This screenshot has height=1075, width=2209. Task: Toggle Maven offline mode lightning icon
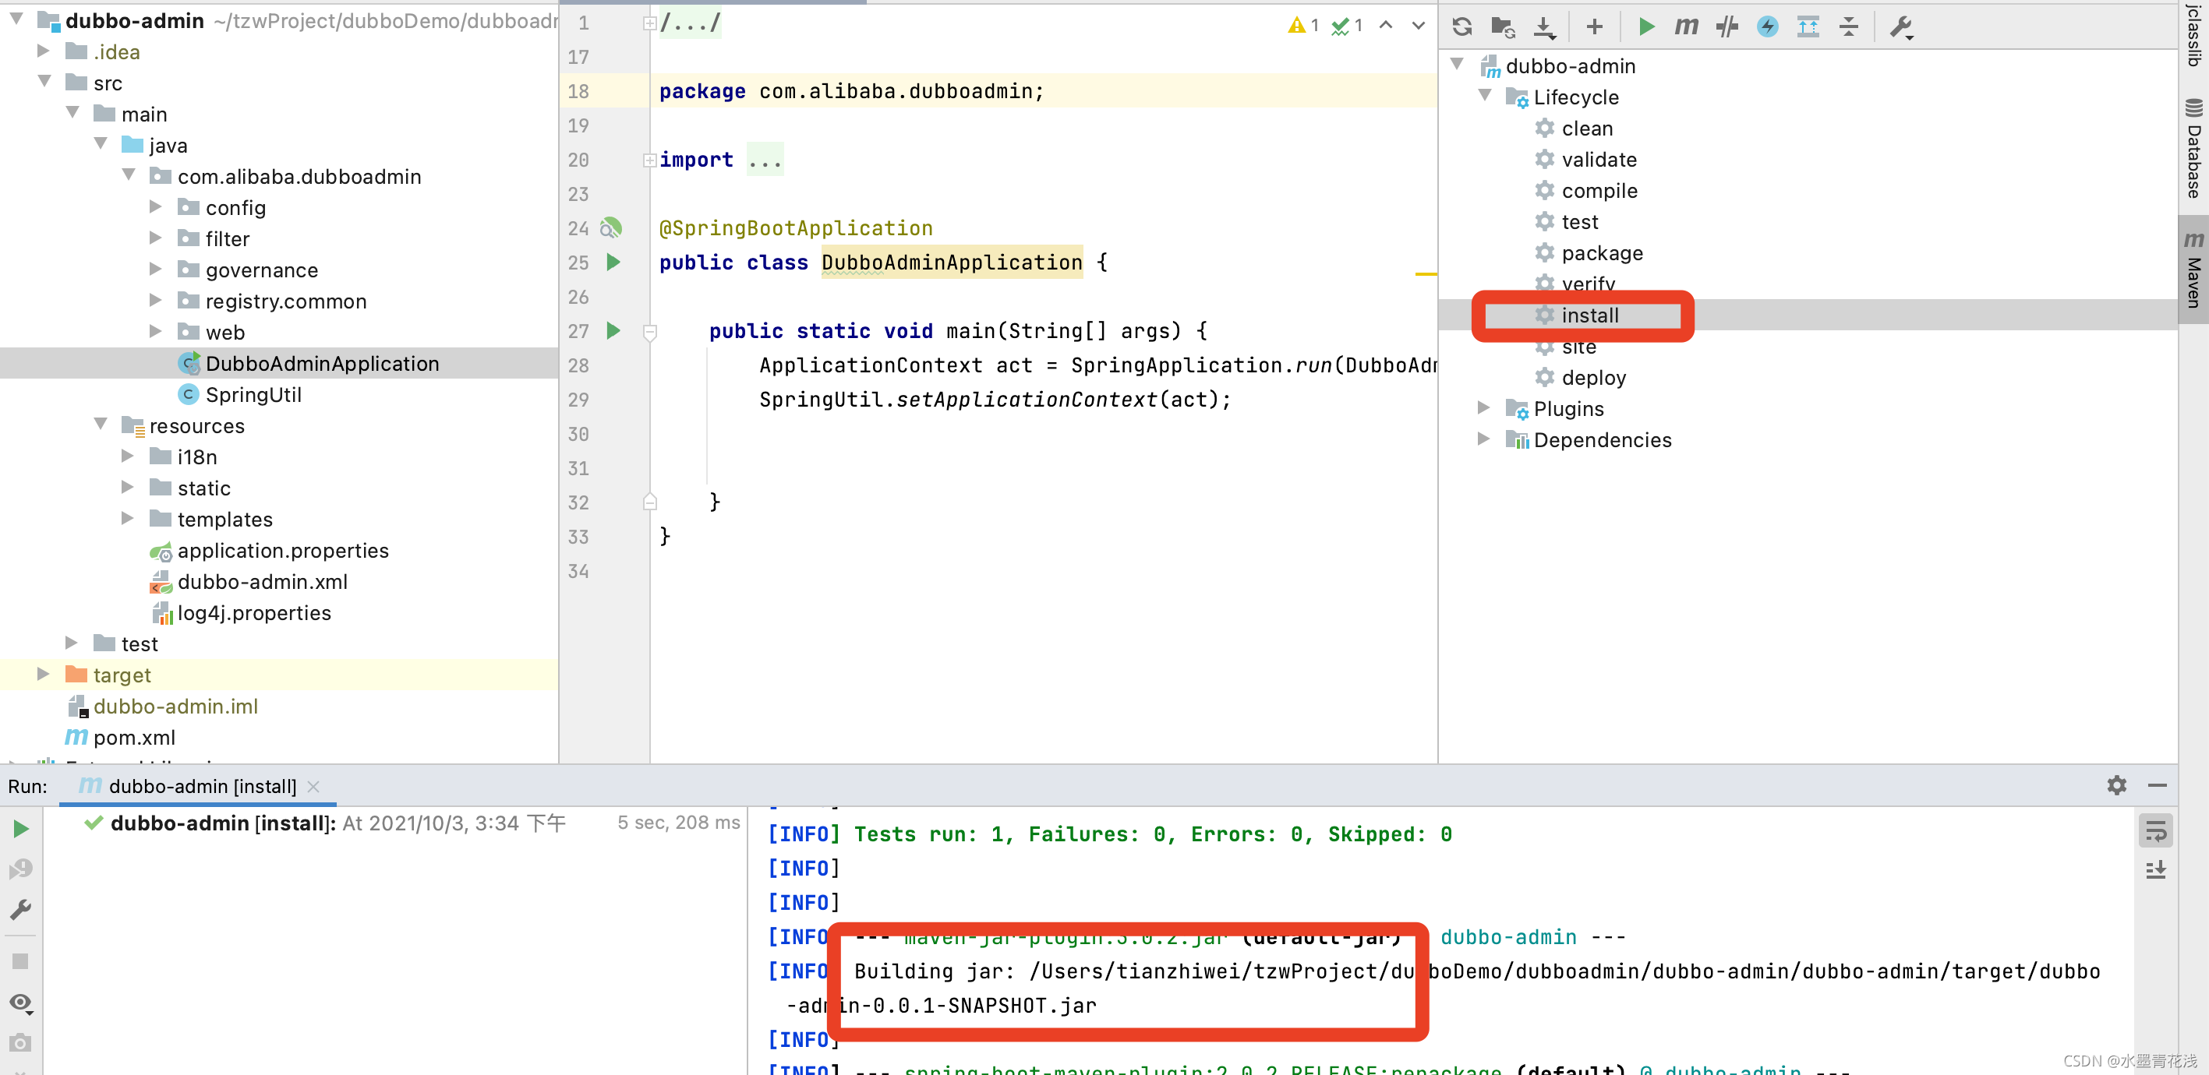[x=1767, y=26]
